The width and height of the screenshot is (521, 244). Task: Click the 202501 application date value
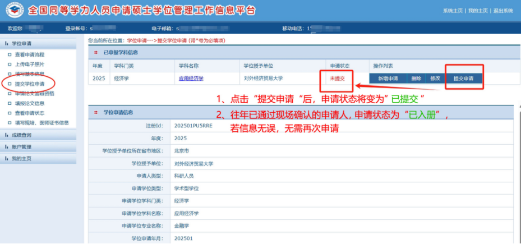coord(183,238)
